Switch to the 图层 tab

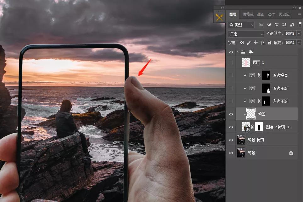click(x=233, y=14)
